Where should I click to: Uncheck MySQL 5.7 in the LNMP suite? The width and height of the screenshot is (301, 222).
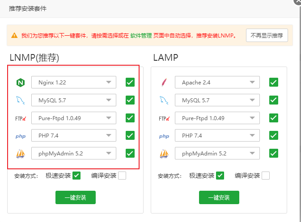click(x=130, y=100)
